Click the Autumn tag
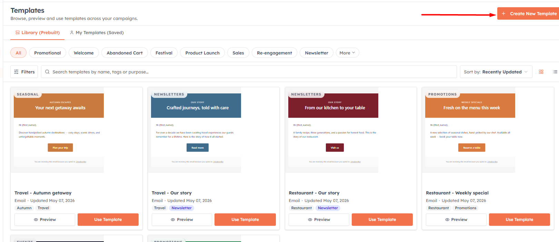 24,208
